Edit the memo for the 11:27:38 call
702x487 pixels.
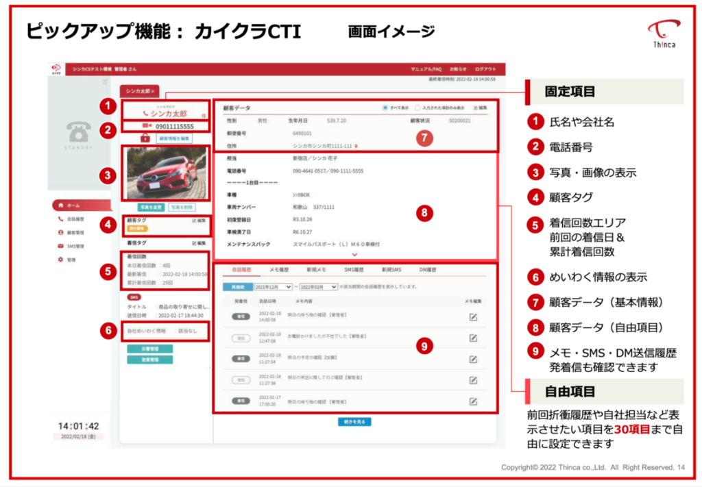pyautogui.click(x=473, y=380)
